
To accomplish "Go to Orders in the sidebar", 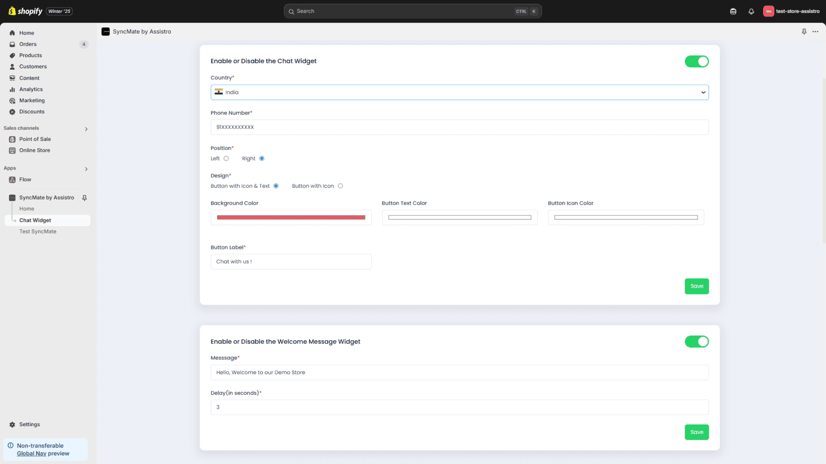I will point(28,44).
